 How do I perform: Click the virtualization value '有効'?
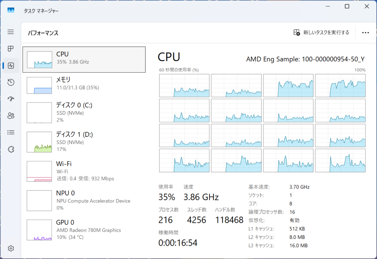295,220
